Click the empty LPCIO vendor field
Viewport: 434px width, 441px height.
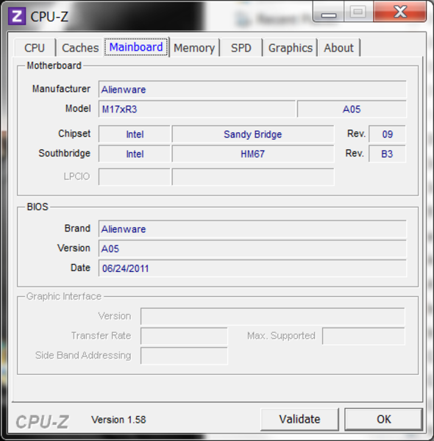pyautogui.click(x=135, y=177)
